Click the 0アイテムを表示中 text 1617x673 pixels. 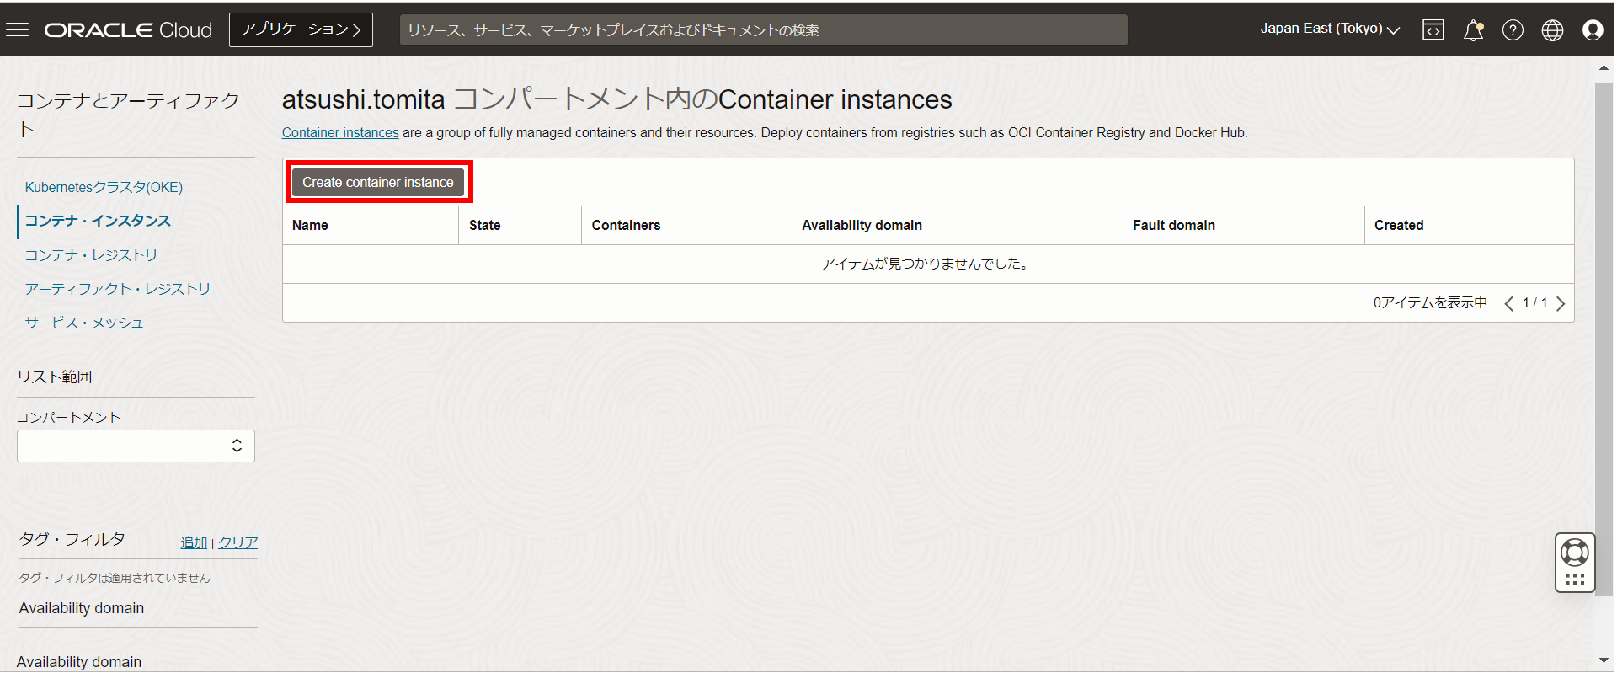click(1430, 302)
